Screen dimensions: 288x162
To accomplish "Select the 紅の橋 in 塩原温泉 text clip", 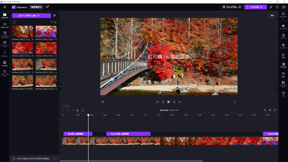I will pyautogui.click(x=78, y=134).
